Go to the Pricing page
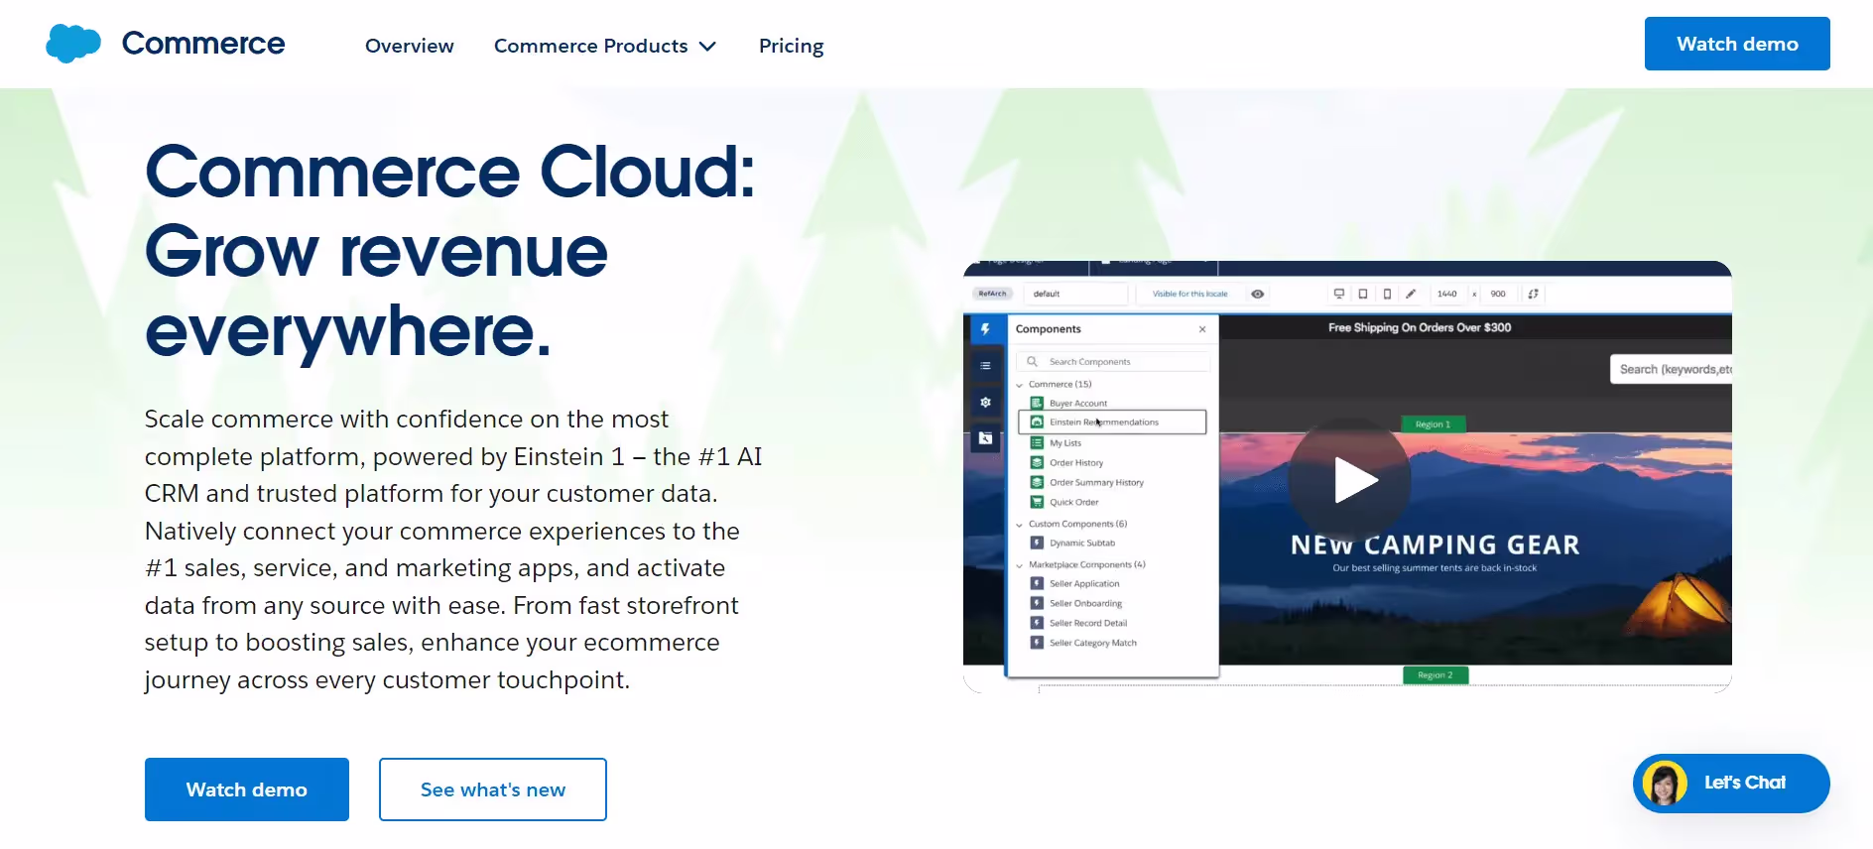 click(791, 46)
